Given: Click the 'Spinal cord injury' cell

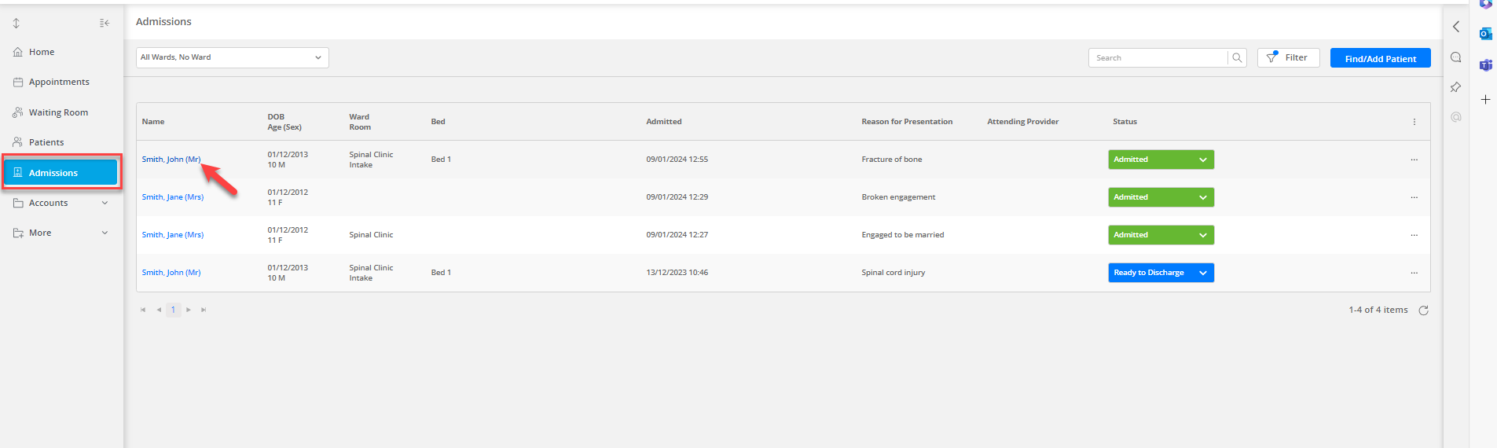Looking at the screenshot, I should click(x=893, y=273).
